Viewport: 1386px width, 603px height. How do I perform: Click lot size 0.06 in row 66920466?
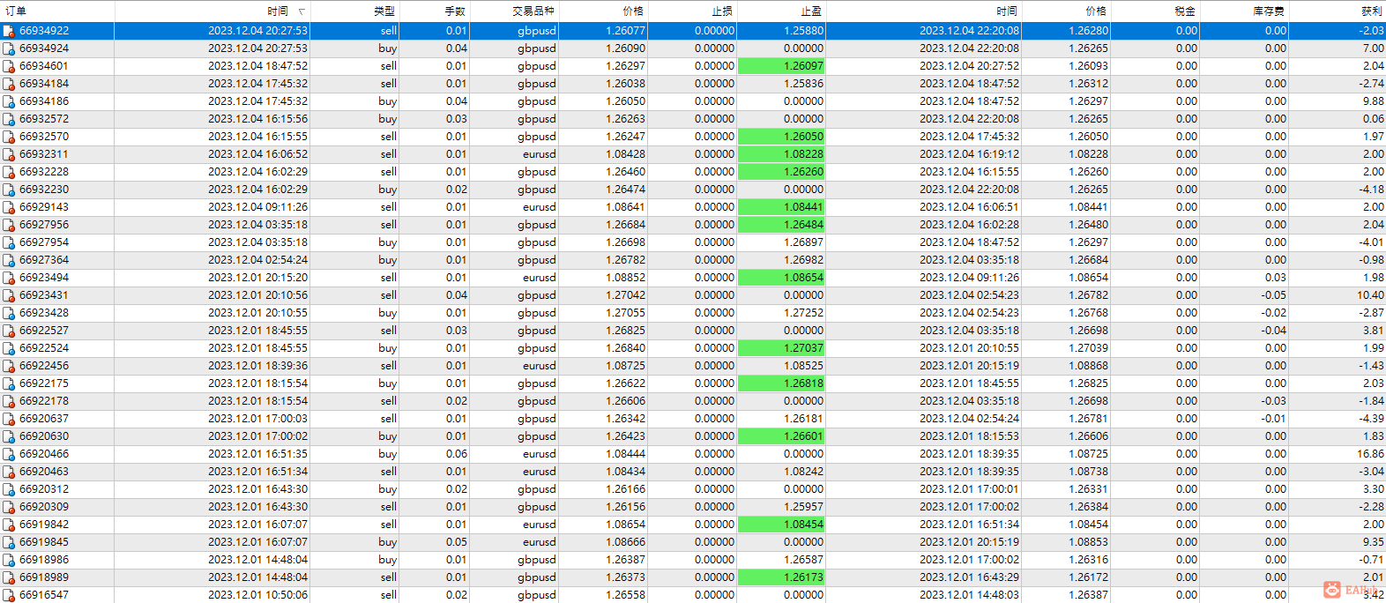(457, 454)
